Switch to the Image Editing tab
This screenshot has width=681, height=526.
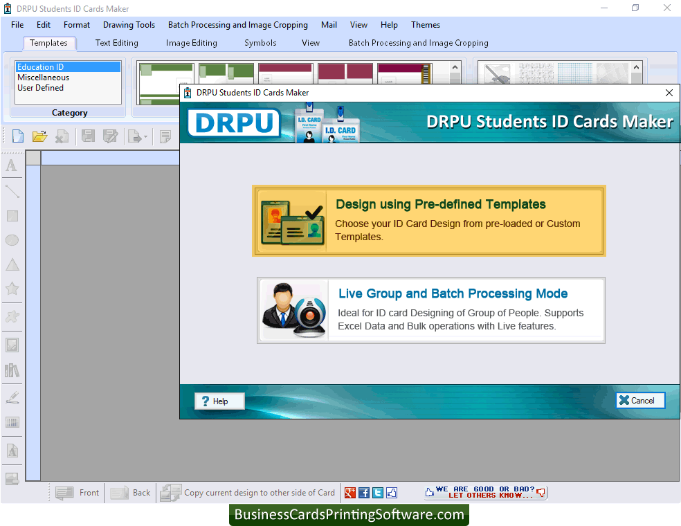(192, 43)
